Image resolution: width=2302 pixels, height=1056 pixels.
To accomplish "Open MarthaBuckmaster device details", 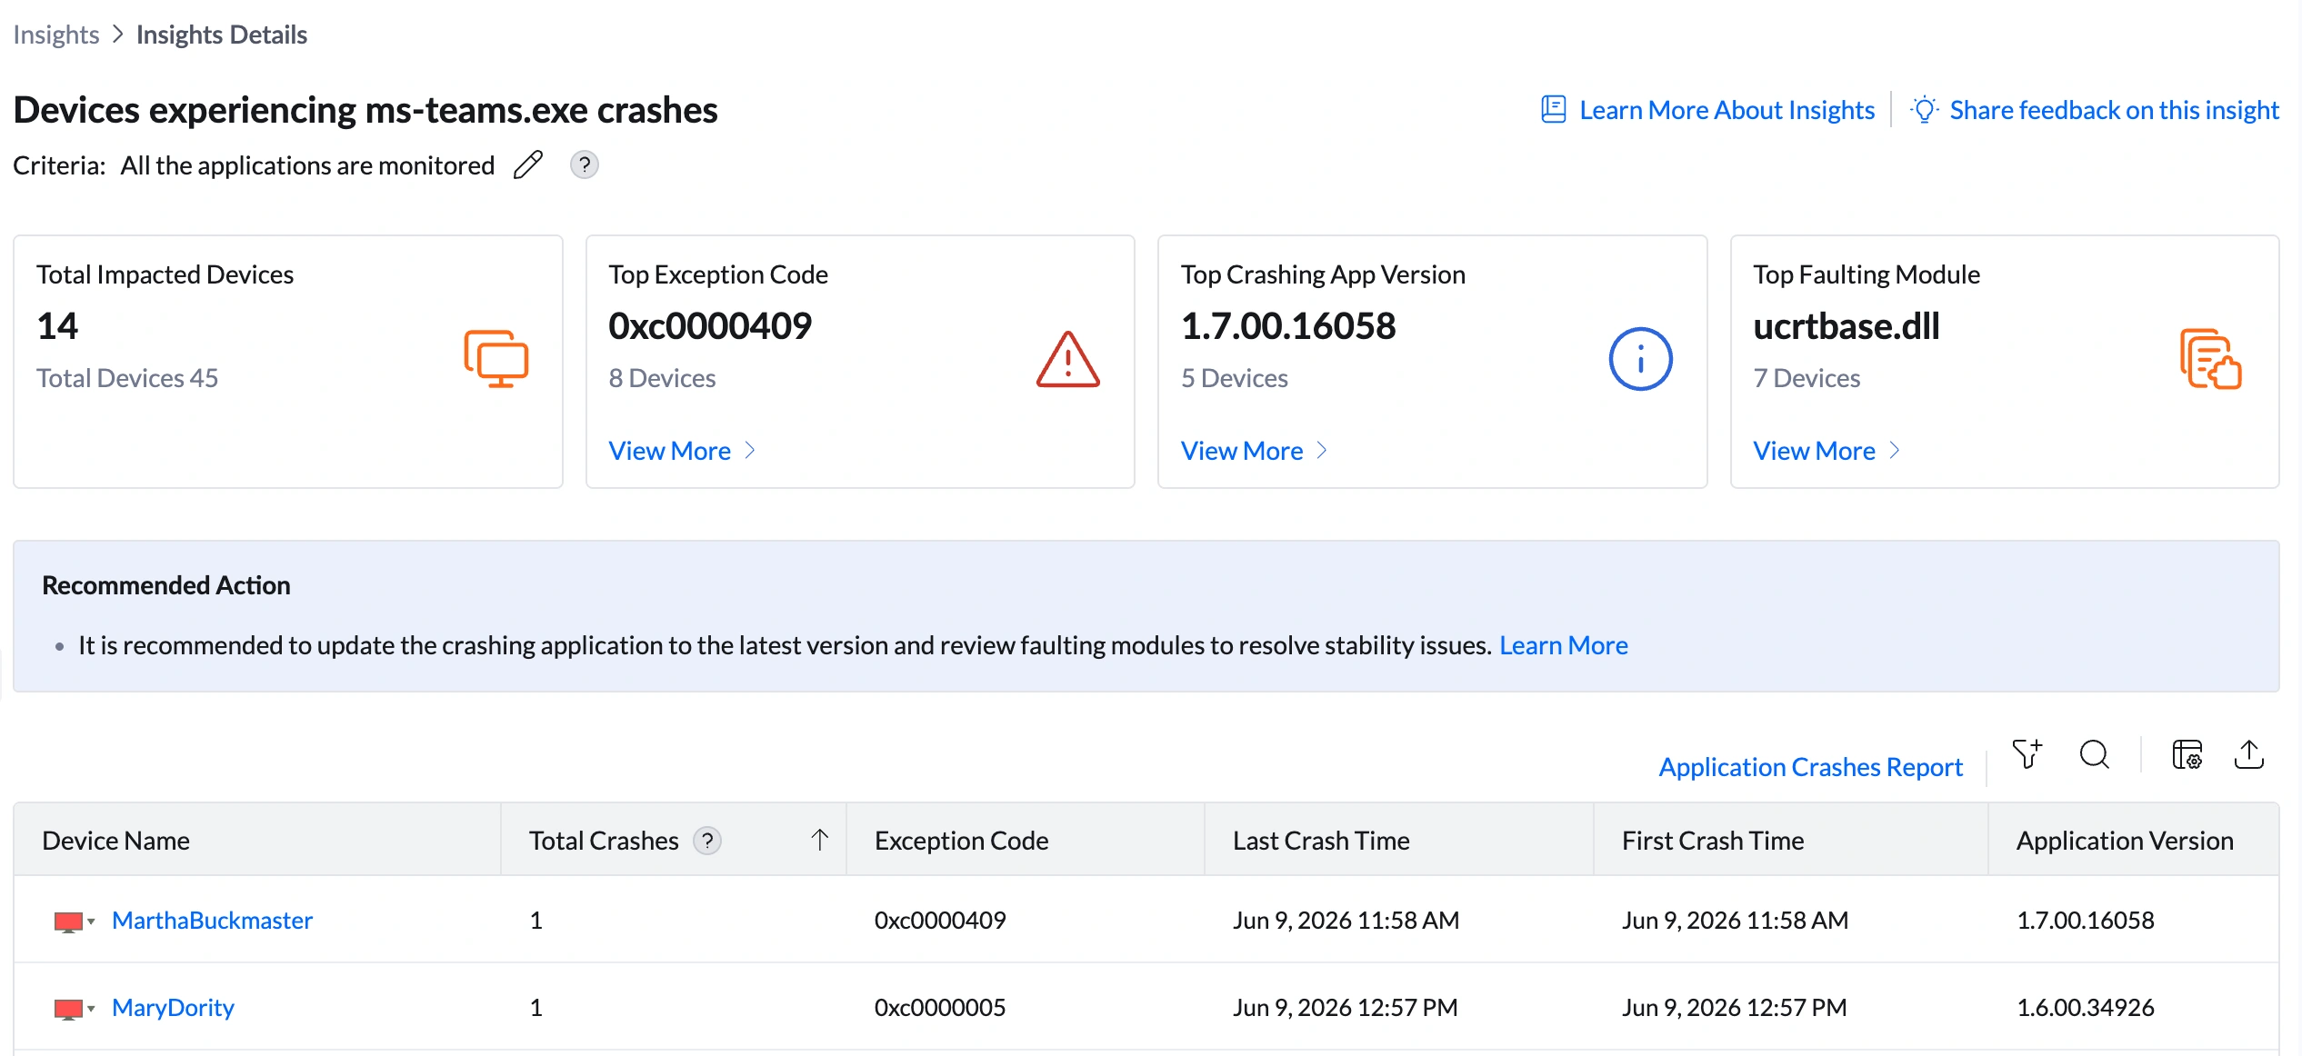I will 212,921.
